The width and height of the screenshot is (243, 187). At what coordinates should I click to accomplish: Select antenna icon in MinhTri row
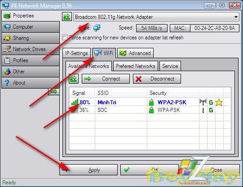point(203,102)
